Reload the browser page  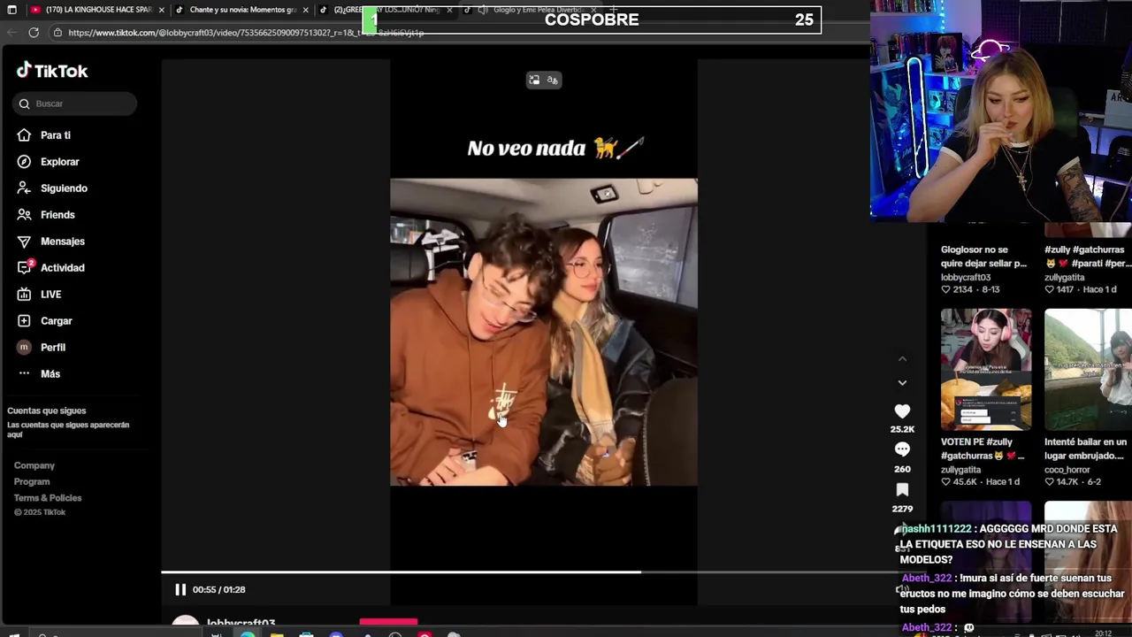click(34, 33)
